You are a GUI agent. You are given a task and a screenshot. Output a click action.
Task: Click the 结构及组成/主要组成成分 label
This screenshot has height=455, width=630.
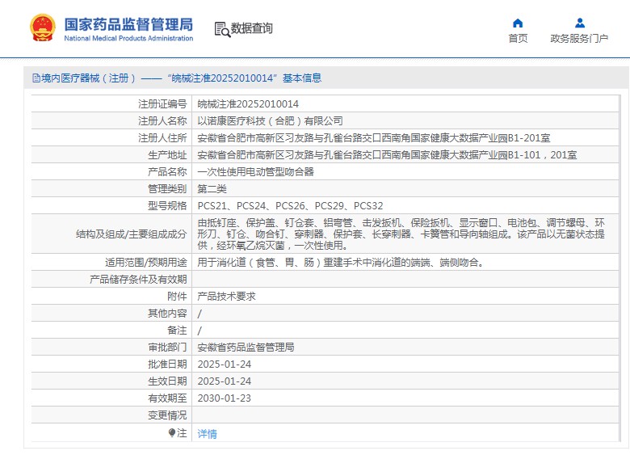click(132, 234)
